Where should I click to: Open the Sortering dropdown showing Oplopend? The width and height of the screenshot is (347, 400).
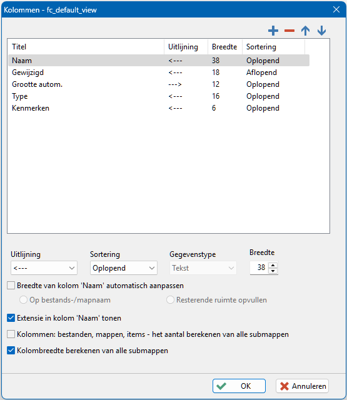coord(124,268)
